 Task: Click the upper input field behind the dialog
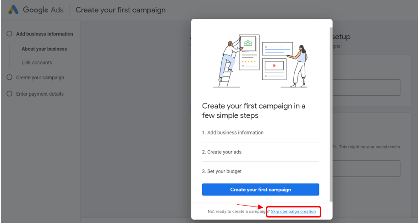click(366, 87)
